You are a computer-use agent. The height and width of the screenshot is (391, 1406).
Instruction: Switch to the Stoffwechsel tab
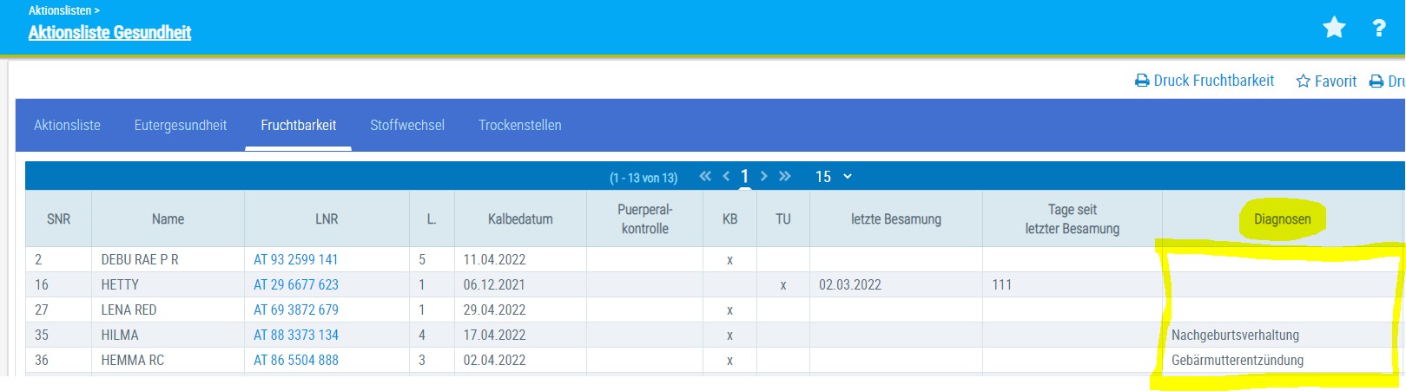pyautogui.click(x=407, y=125)
